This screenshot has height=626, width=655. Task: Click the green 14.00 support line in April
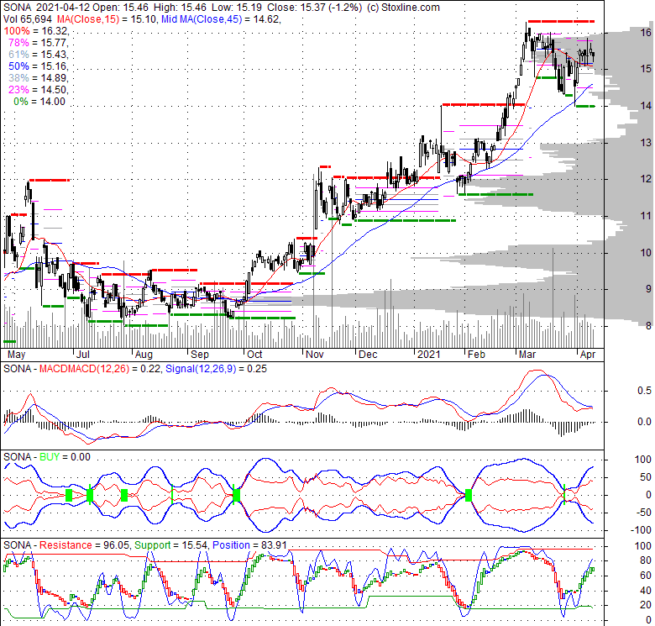585,106
